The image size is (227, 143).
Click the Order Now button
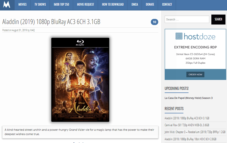195,75
